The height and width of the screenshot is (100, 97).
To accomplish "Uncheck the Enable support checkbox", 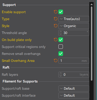I will pos(61,12).
